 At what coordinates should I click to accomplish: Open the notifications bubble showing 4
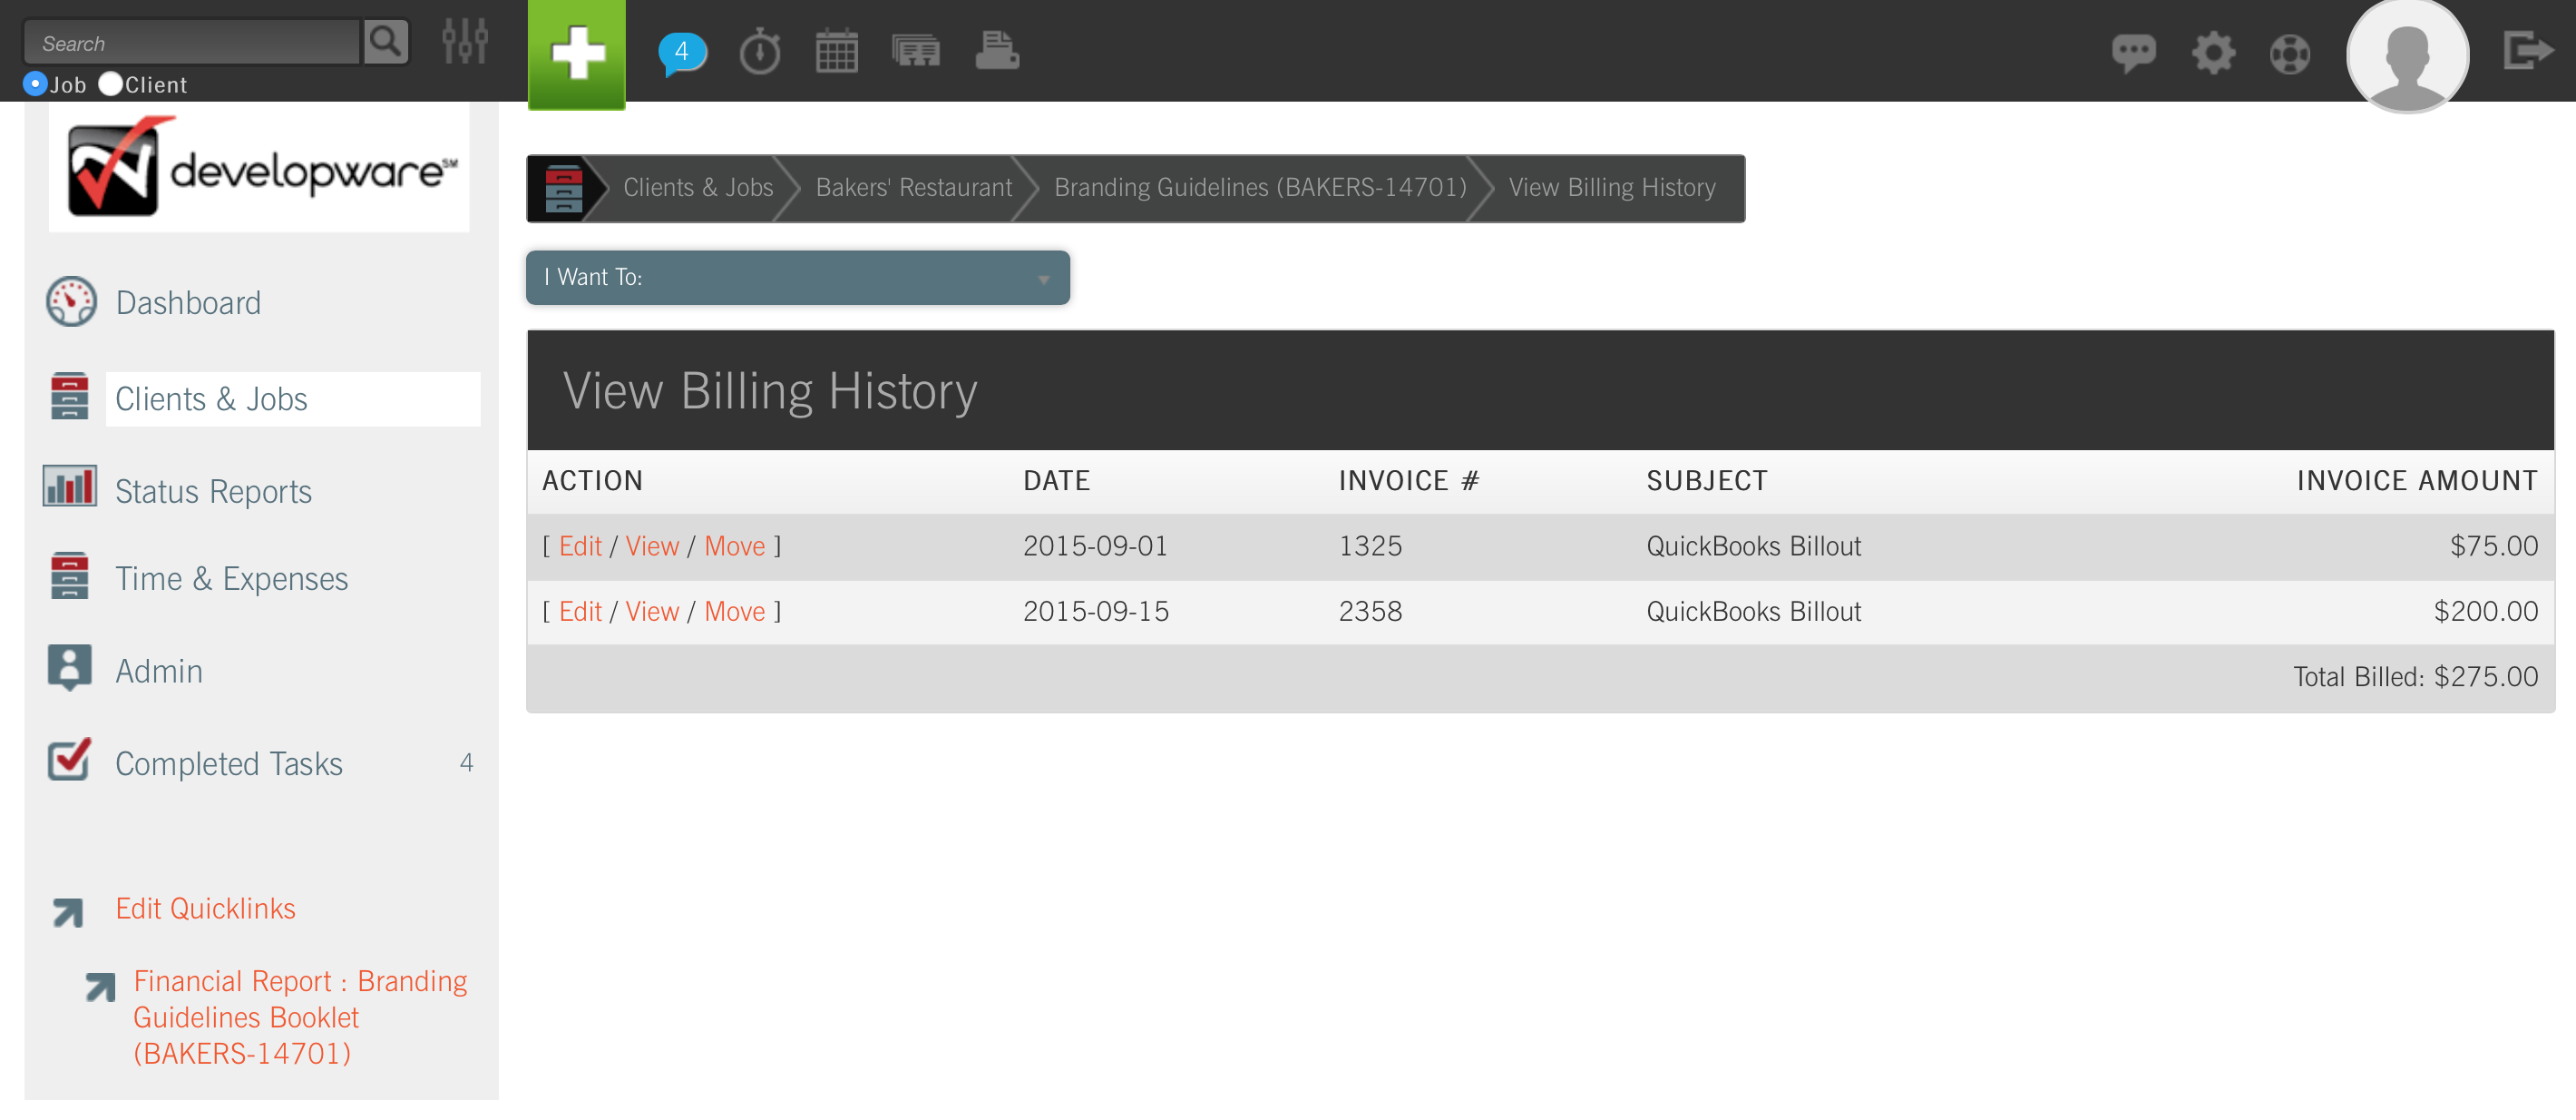pos(682,51)
